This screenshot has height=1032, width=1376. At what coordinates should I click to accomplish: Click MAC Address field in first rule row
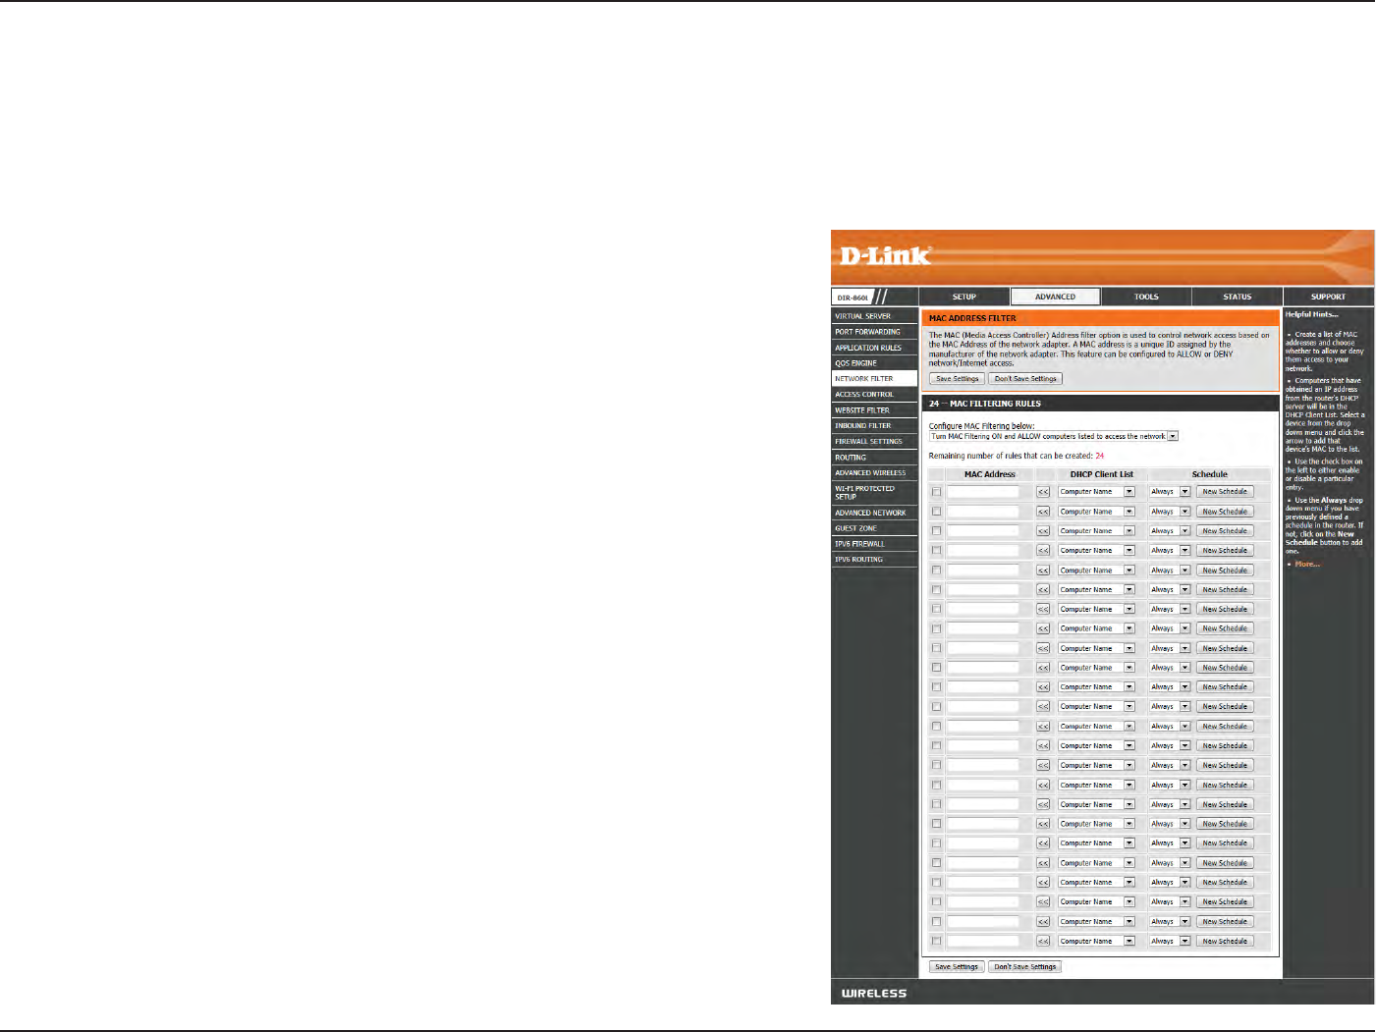click(x=983, y=492)
